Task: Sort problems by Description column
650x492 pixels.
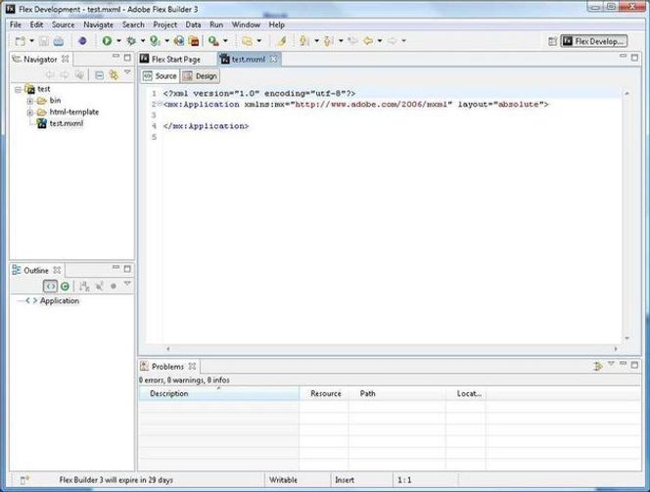Action: (219, 393)
